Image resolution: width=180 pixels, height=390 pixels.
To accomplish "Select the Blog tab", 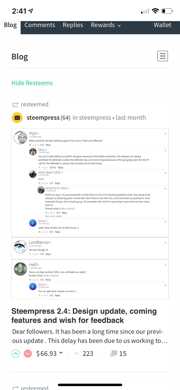I will coord(10,25).
